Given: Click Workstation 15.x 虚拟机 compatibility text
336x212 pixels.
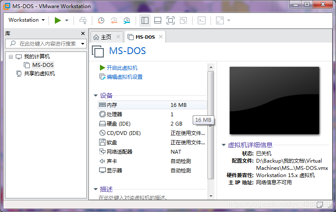Looking at the screenshot, I should (285, 175).
